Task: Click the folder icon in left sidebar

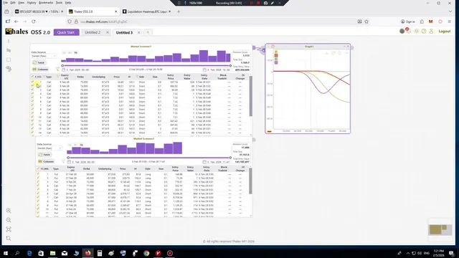Action: [x=9, y=50]
